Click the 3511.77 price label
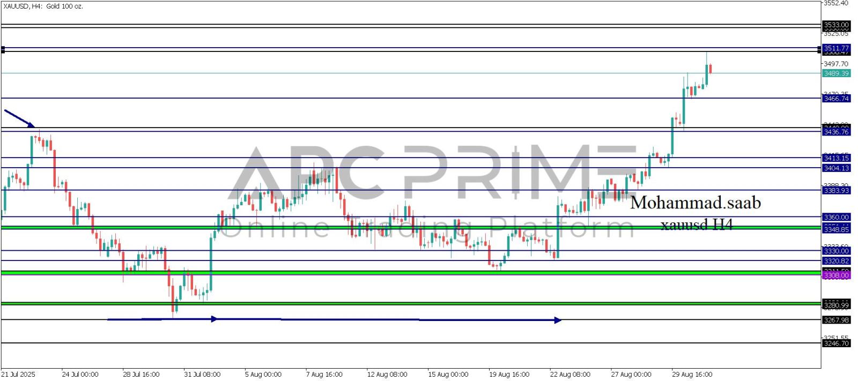 tap(836, 48)
